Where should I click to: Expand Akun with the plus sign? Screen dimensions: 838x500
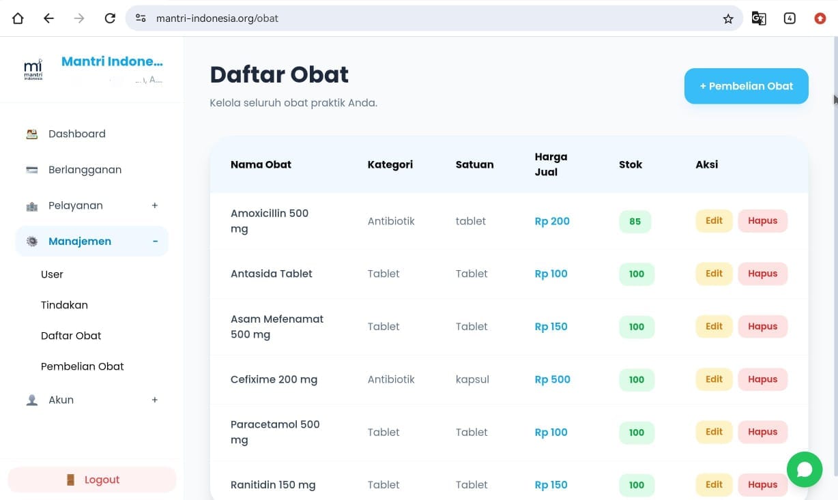(155, 400)
